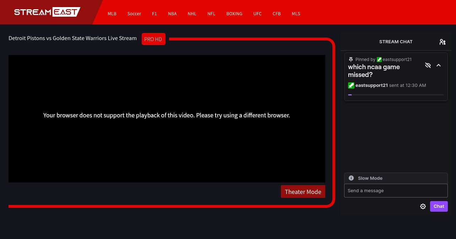Click the Slow Mode info icon

351,178
